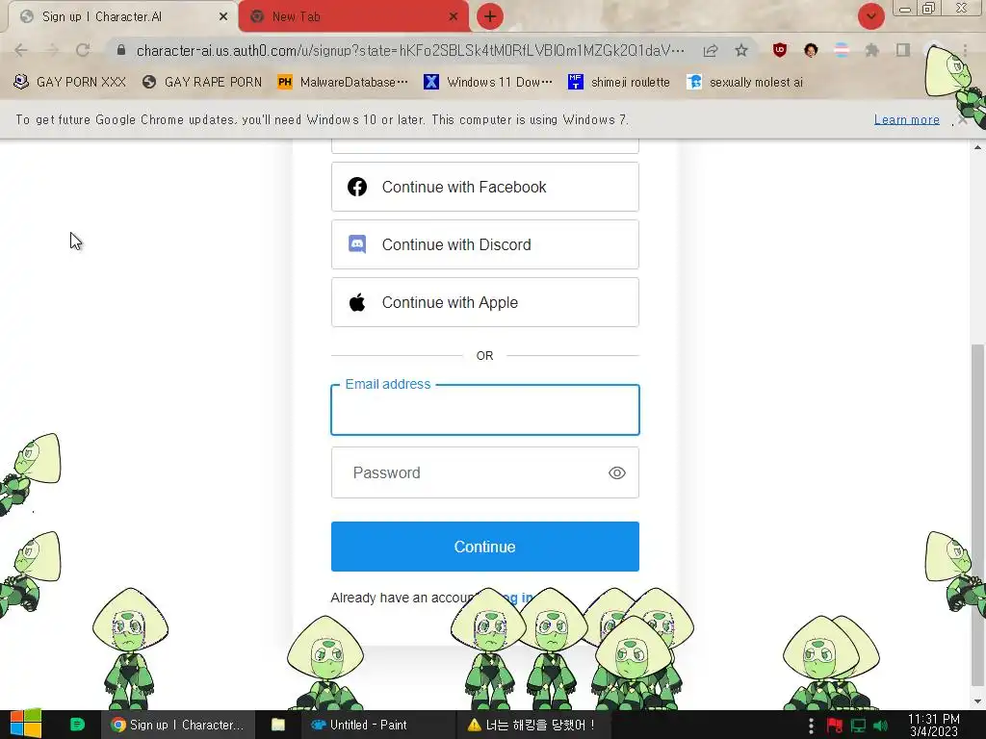Click the page scrollbar up arrow
The image size is (986, 739).
(x=977, y=147)
